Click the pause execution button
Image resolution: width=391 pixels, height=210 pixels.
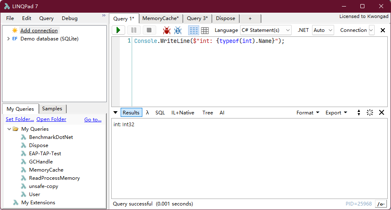134,30
